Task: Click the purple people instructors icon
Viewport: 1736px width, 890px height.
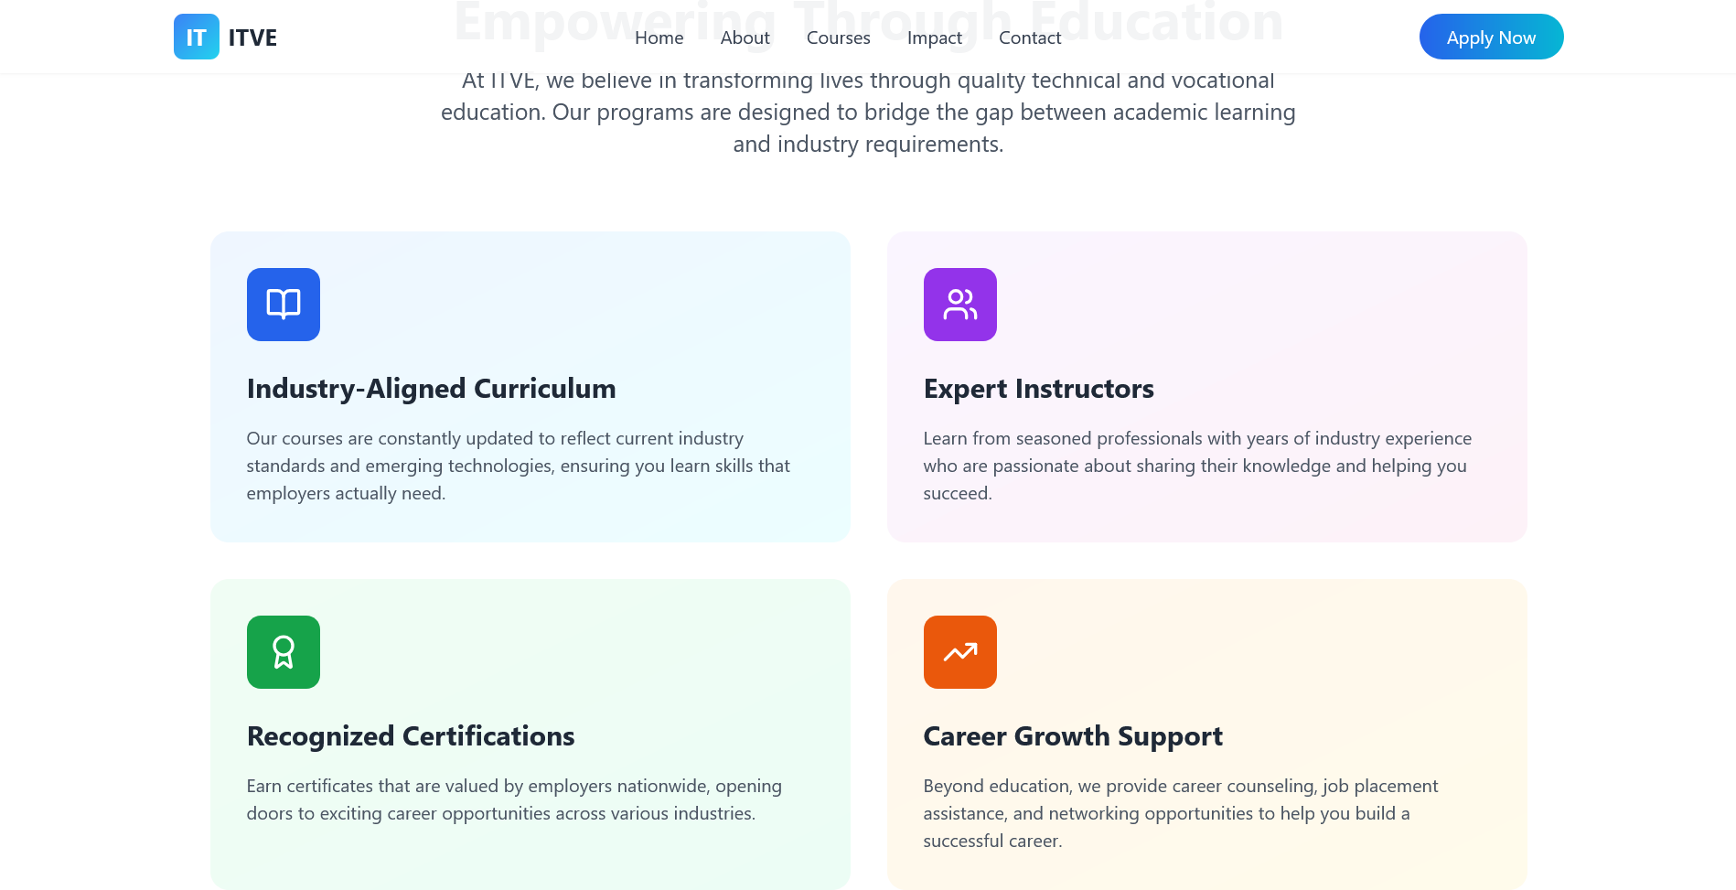Action: [959, 305]
